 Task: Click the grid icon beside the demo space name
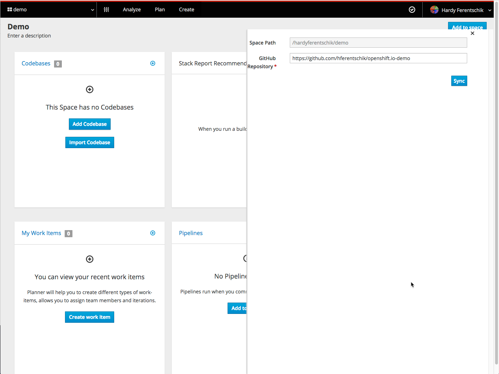point(10,9)
